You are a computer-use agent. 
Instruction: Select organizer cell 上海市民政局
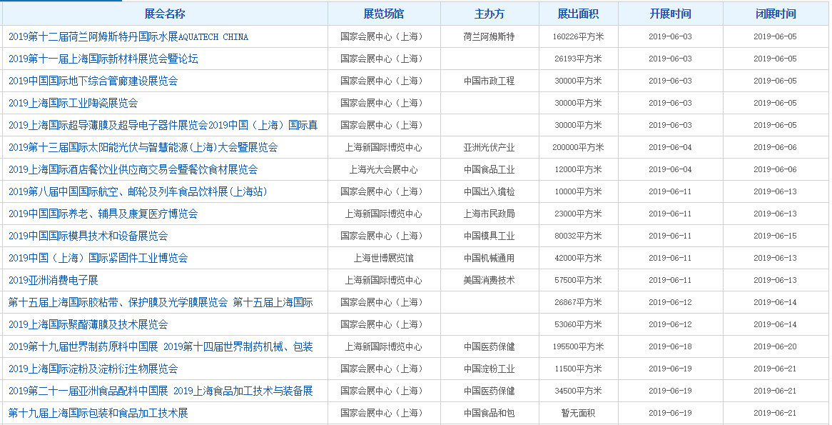tap(489, 214)
